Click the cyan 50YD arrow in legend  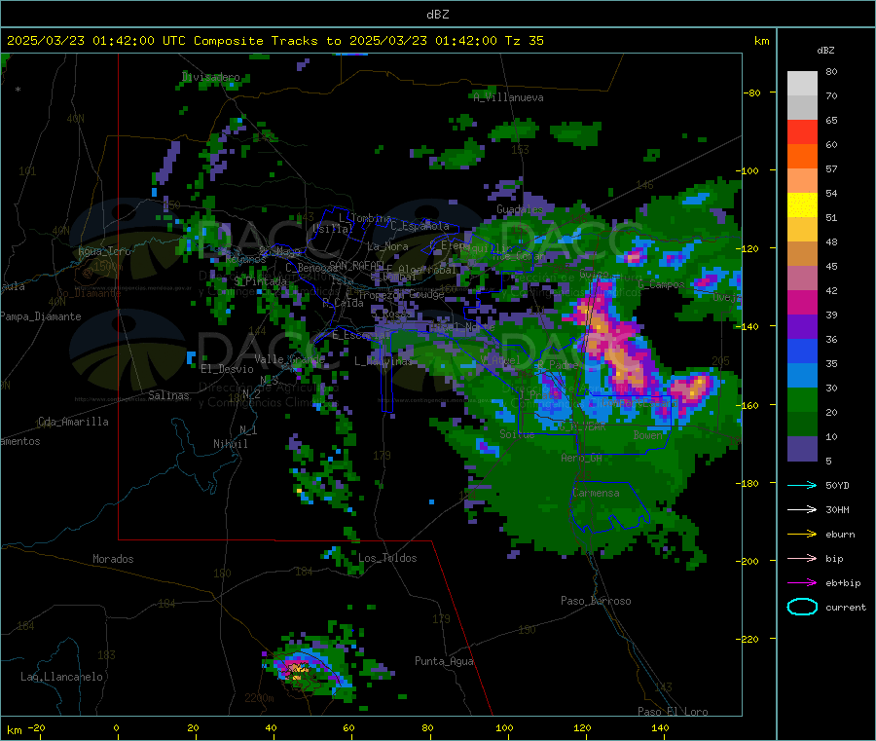[802, 485]
